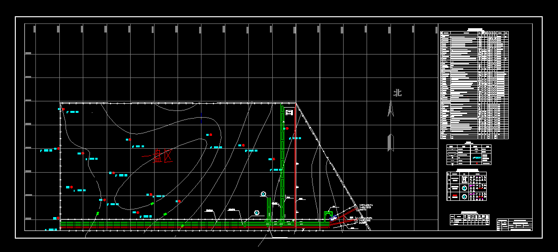Click the legend table with the cyan sample
The height and width of the screenshot is (252, 558).
pos(469,154)
